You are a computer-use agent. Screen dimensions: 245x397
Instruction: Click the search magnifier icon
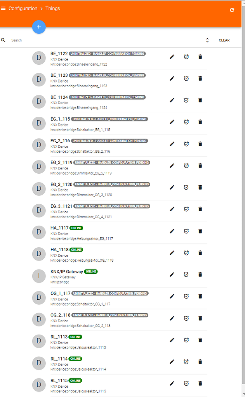click(x=3, y=40)
